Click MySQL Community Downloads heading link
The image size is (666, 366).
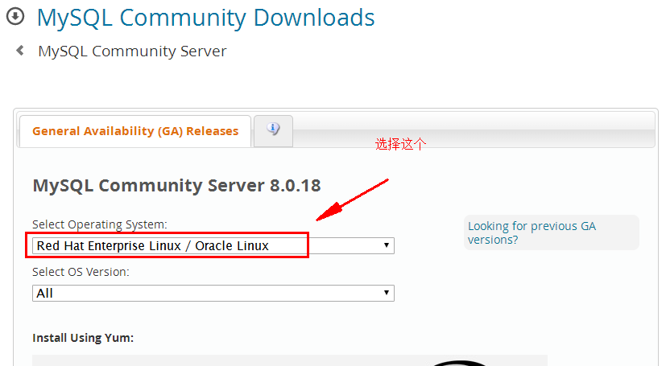205,18
